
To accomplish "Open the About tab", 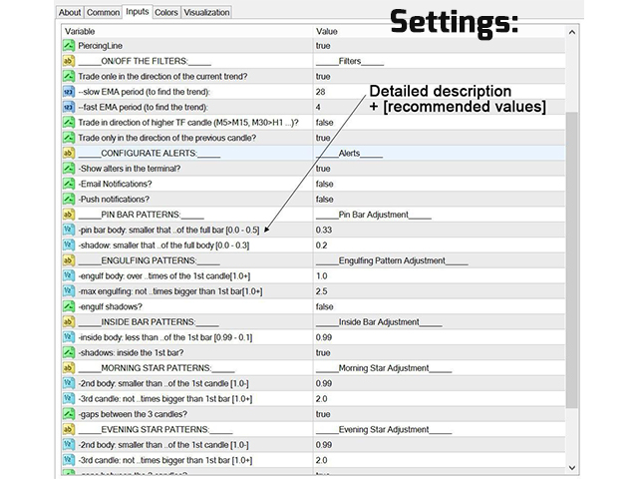I will [70, 12].
